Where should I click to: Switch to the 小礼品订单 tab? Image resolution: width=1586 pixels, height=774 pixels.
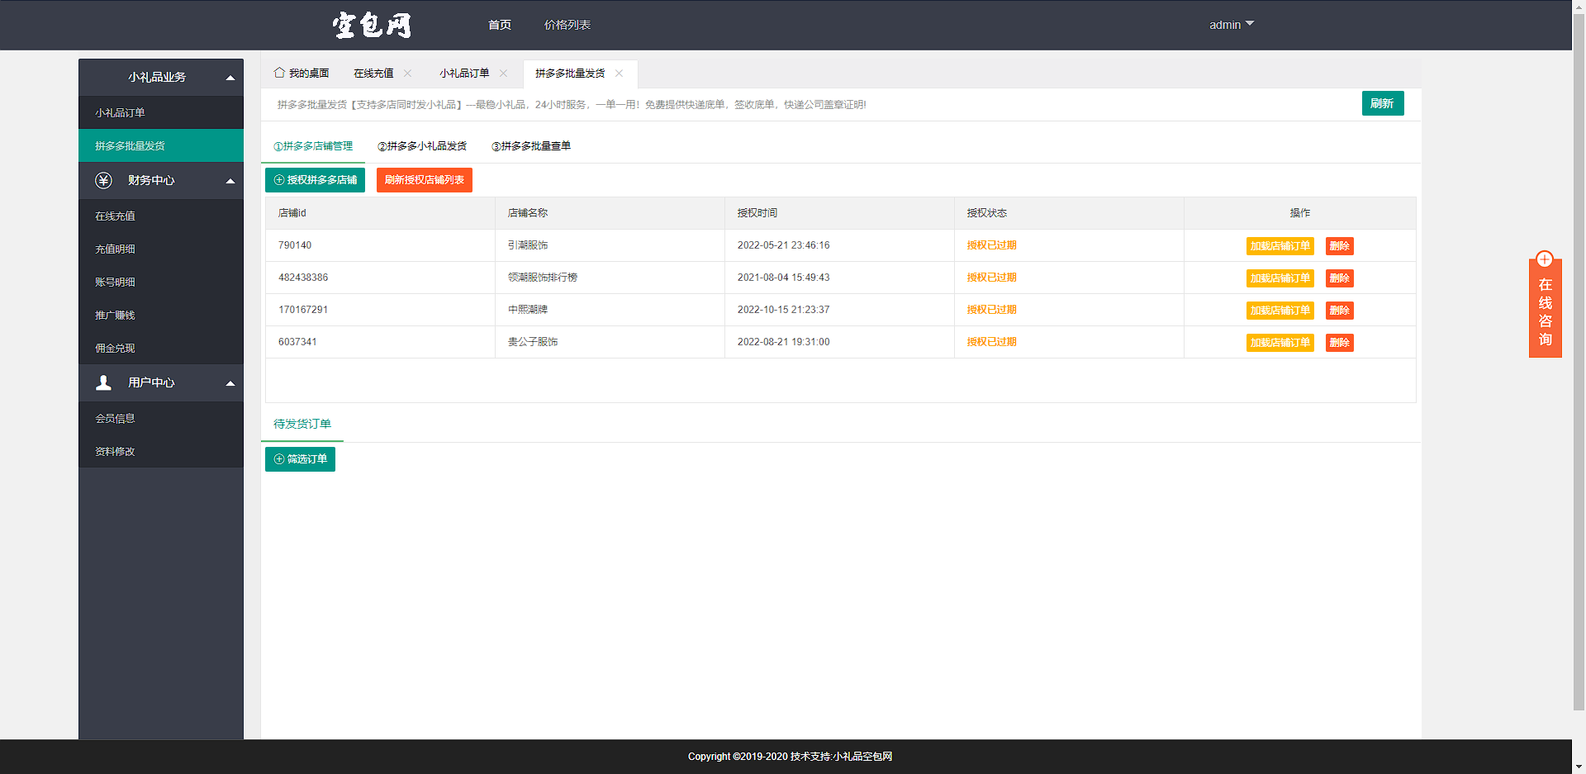tap(464, 74)
